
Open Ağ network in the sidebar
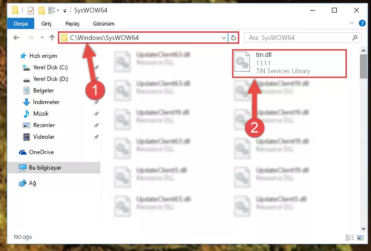[32, 183]
